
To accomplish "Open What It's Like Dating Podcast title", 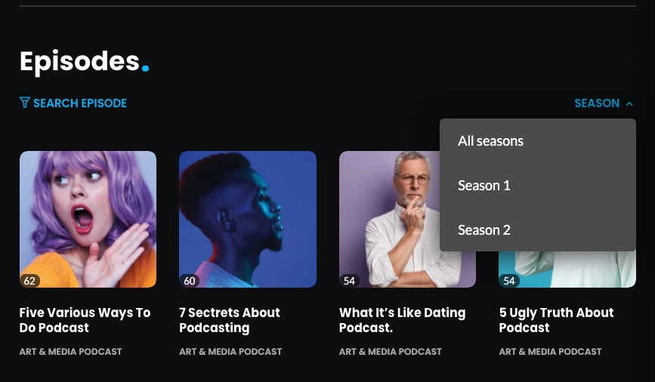I will [402, 320].
